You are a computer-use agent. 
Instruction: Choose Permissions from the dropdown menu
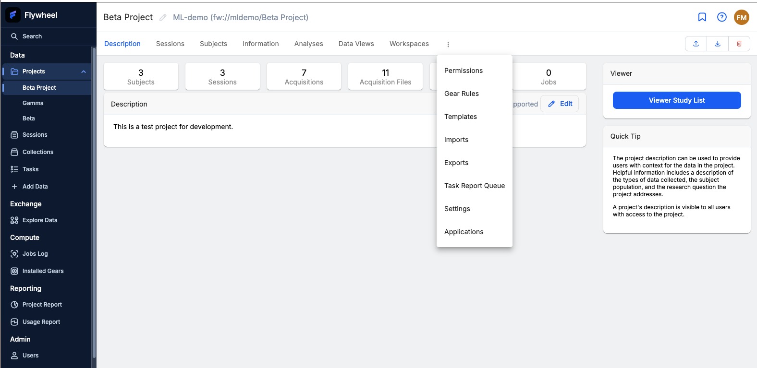point(475,71)
